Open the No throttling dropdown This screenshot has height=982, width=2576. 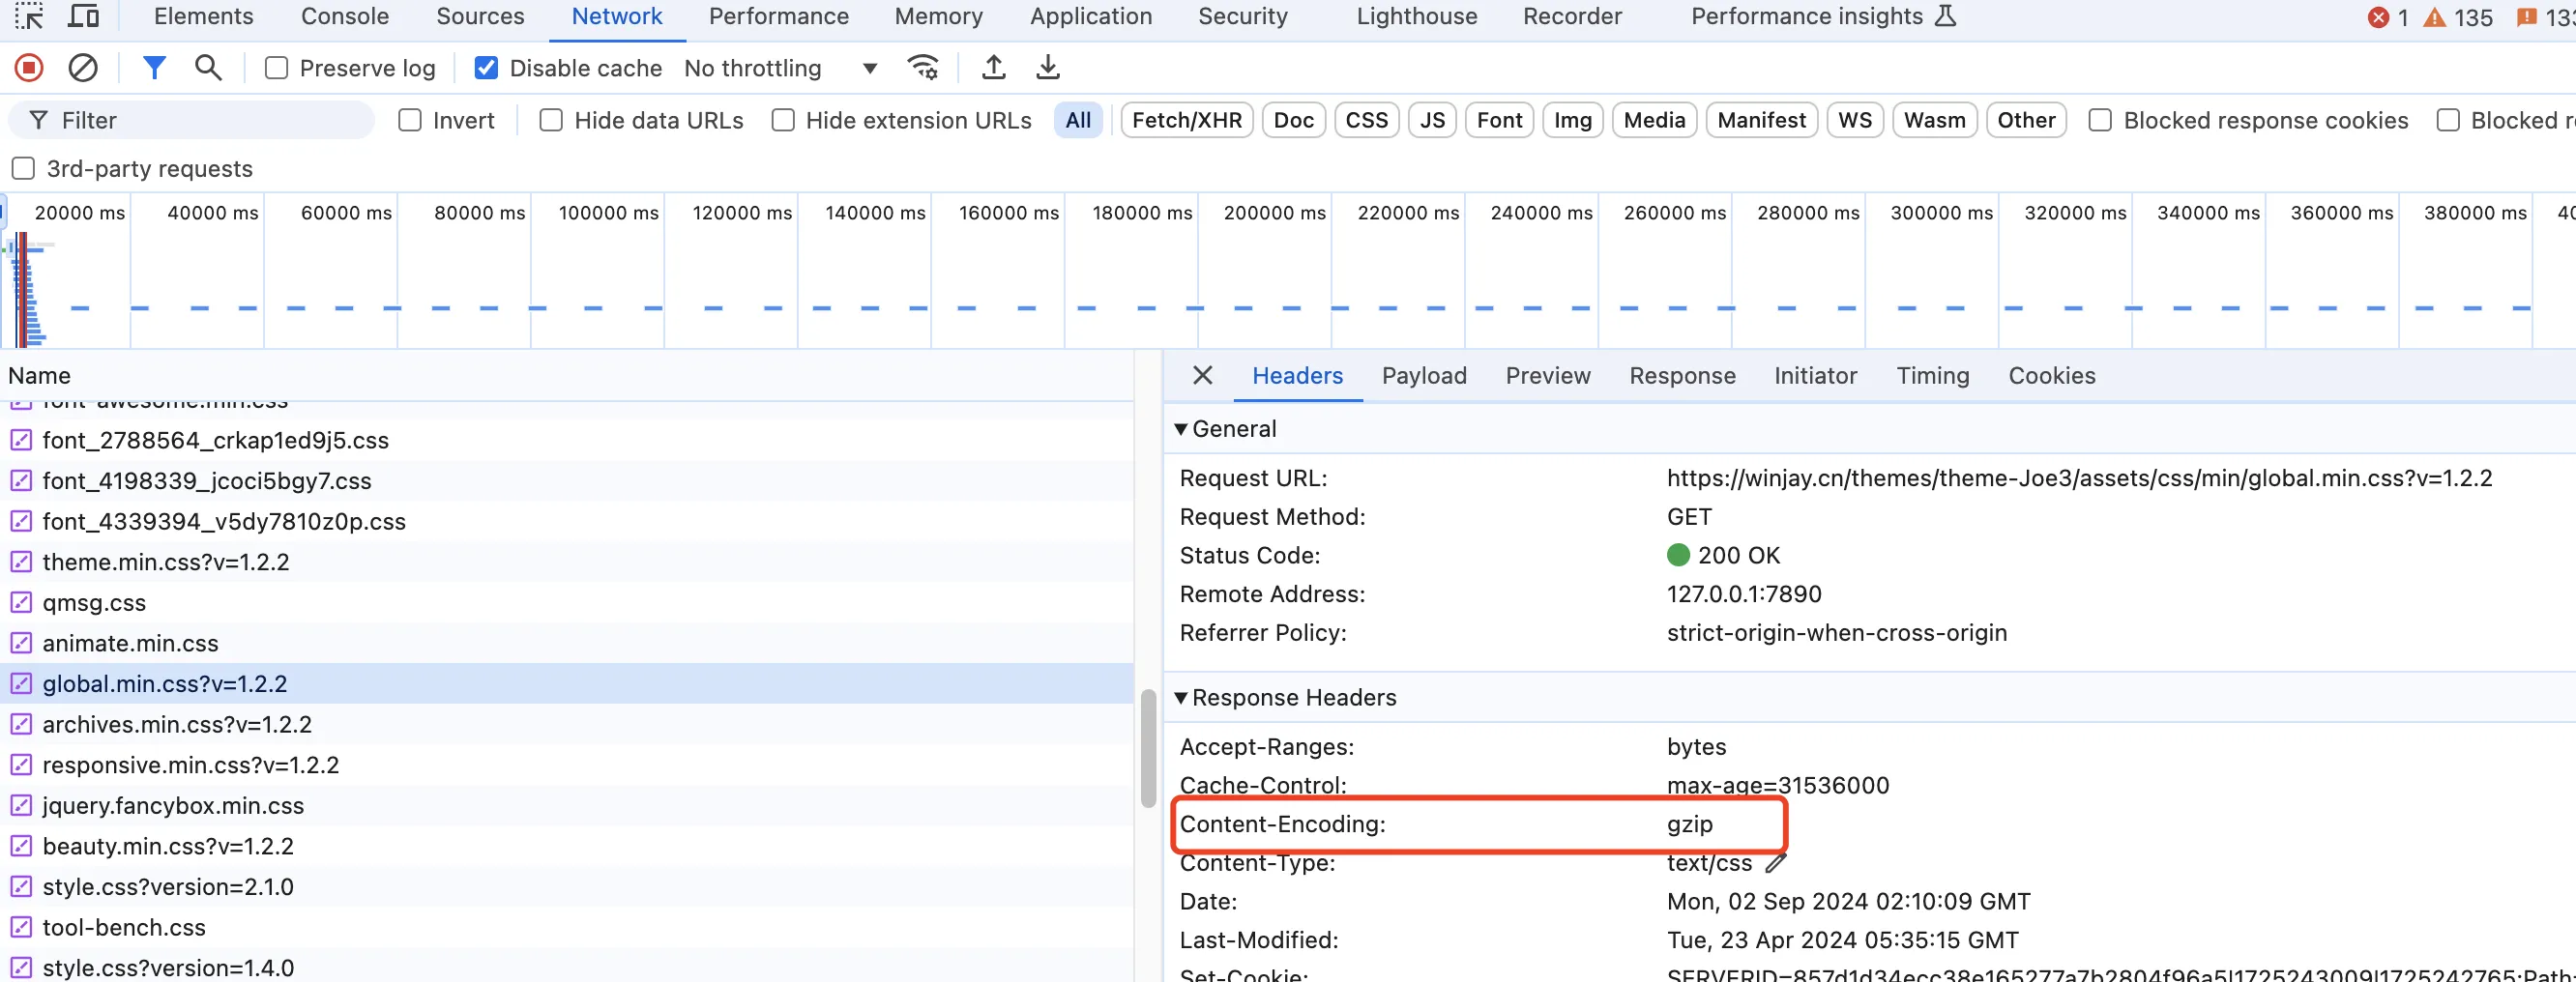[x=781, y=68]
